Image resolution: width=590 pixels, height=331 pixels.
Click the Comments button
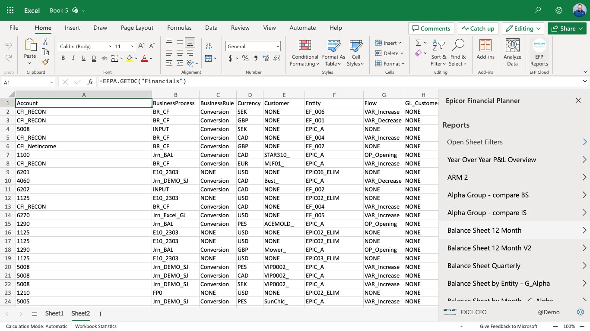click(x=431, y=28)
